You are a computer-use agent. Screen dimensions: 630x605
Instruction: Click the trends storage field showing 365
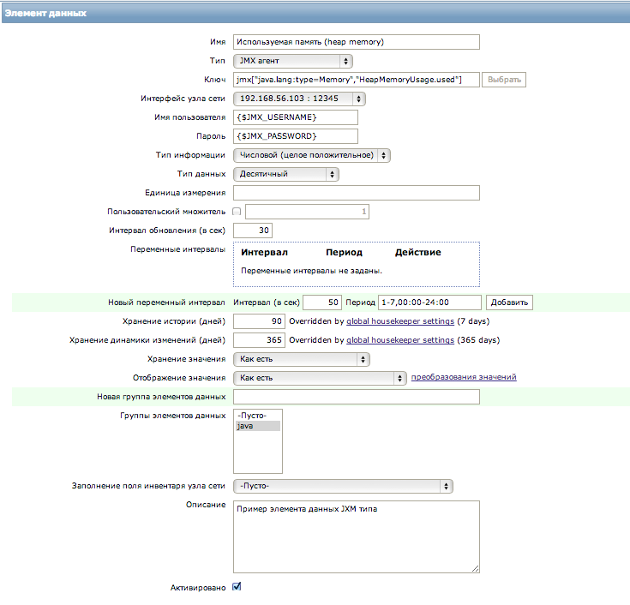(x=259, y=340)
